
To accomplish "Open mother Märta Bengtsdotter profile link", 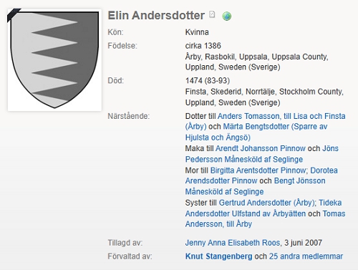I will click(x=256, y=132).
